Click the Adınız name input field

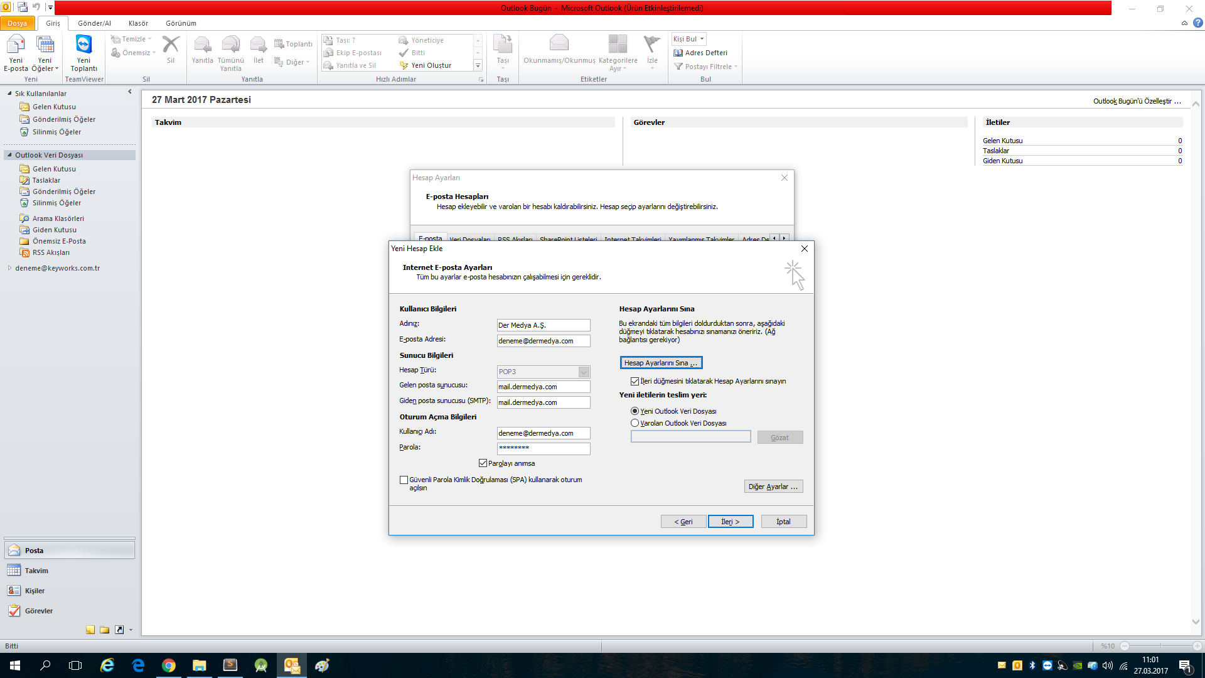coord(544,325)
